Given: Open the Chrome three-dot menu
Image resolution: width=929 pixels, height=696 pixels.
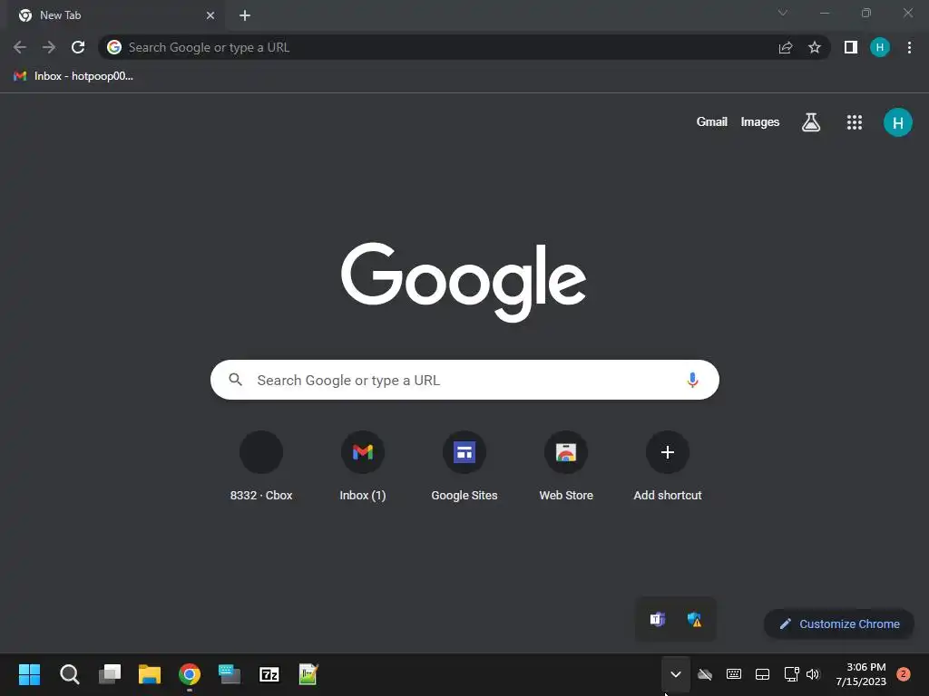Looking at the screenshot, I should [x=909, y=47].
